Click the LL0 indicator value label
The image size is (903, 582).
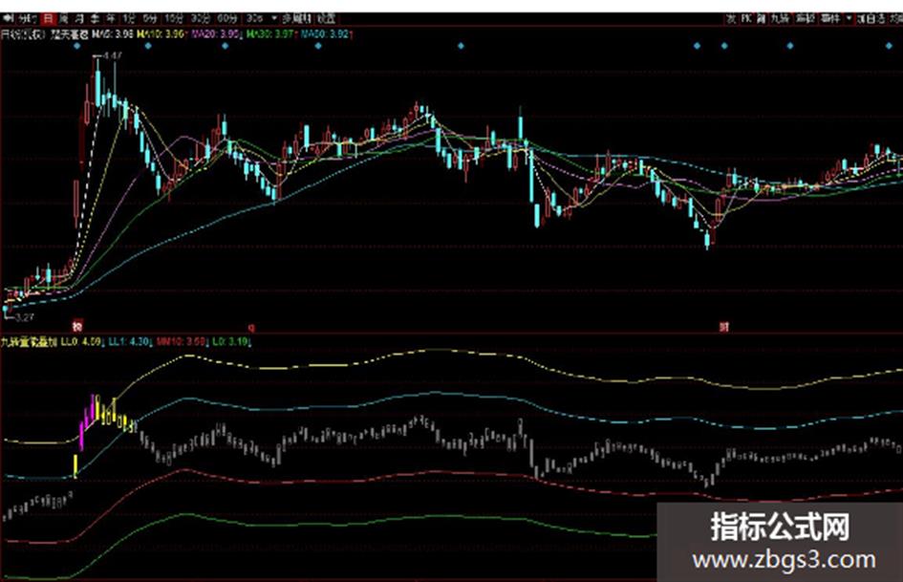81,342
